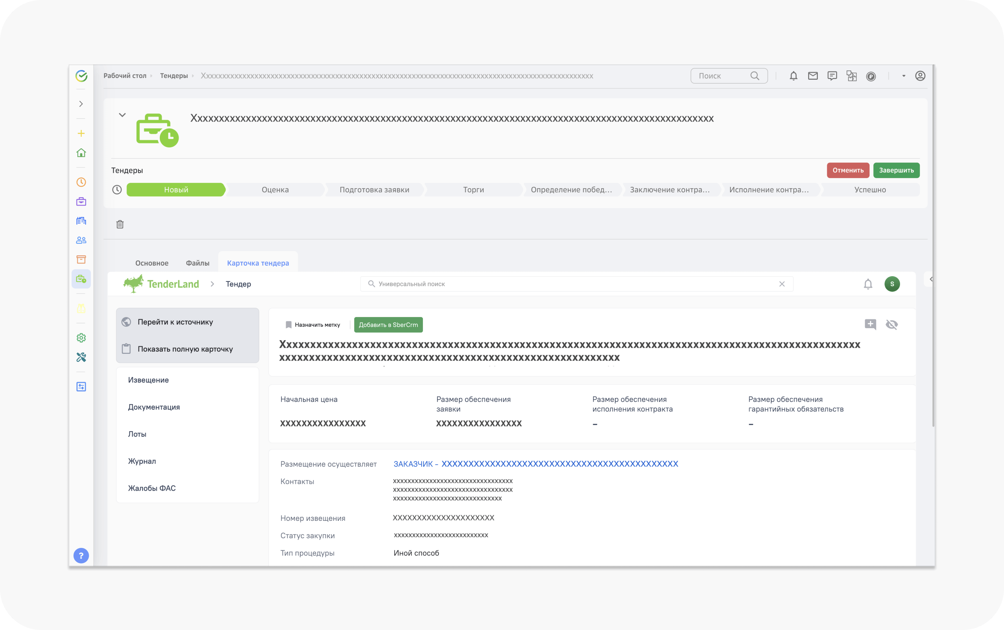The height and width of the screenshot is (630, 1004).
Task: Open the TenderLand notification bell
Action: click(868, 284)
